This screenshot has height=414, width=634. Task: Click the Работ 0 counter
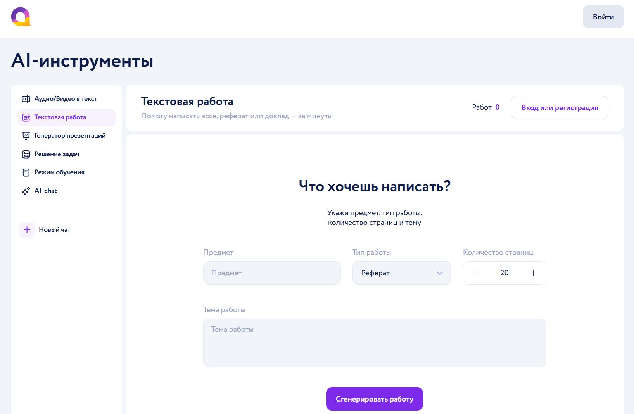click(486, 107)
